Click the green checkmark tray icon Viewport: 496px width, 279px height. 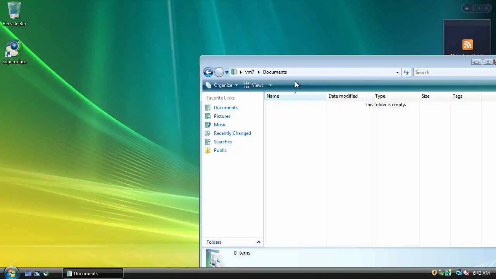441,273
